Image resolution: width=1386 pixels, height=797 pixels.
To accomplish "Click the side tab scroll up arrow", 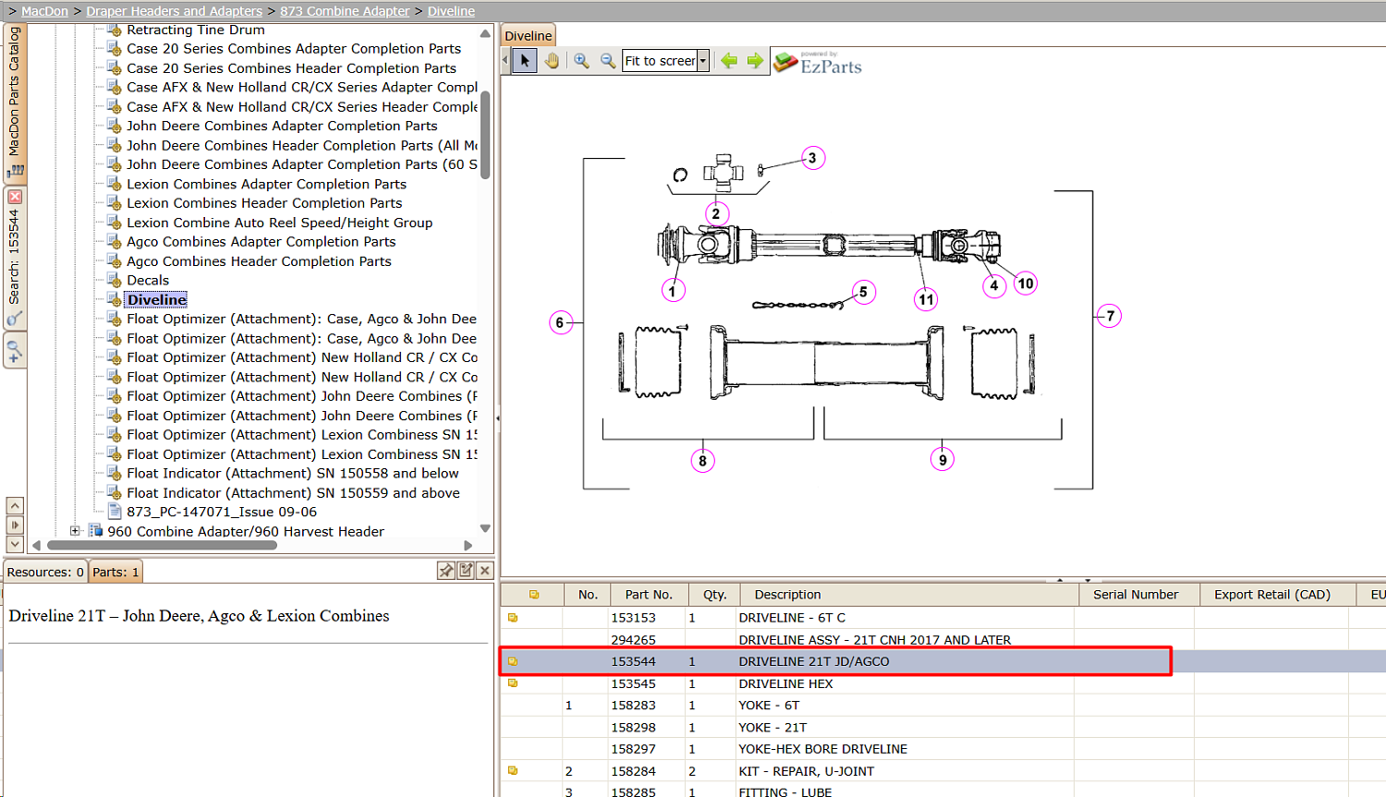I will coord(15,505).
